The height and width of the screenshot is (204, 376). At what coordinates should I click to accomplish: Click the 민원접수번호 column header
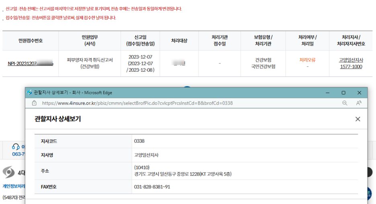point(31,40)
